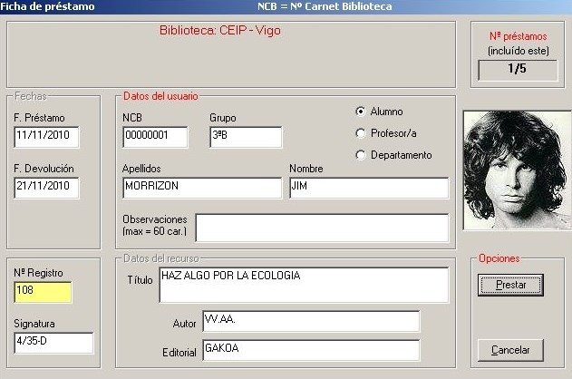
Task: Click the user photo thumbnail
Action: tap(518, 170)
